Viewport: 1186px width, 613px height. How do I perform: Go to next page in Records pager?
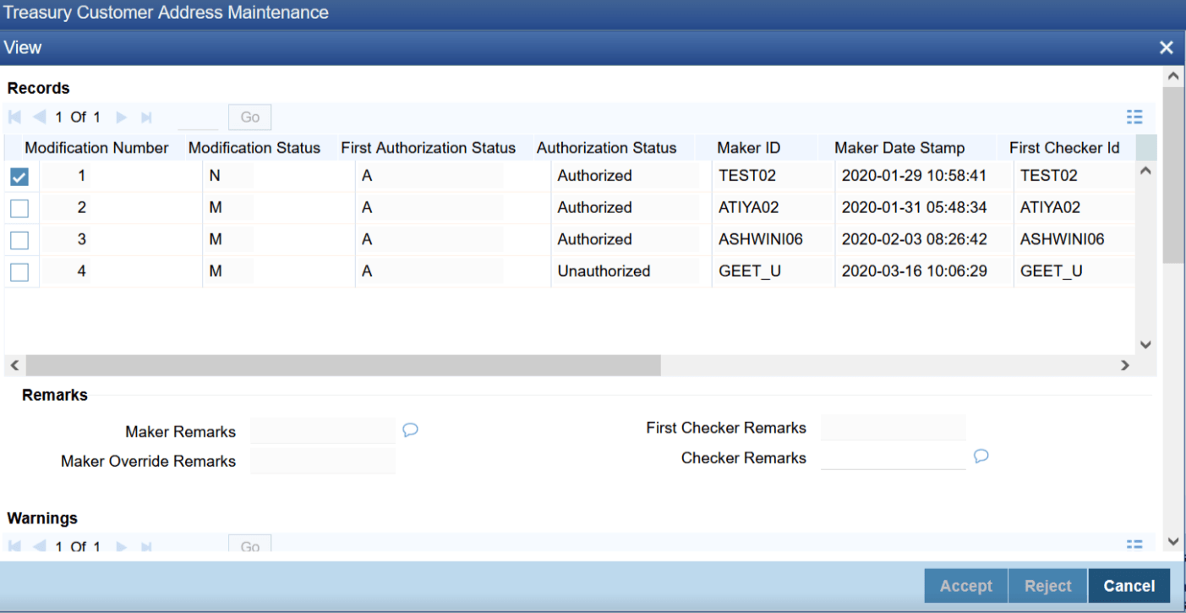(x=121, y=118)
